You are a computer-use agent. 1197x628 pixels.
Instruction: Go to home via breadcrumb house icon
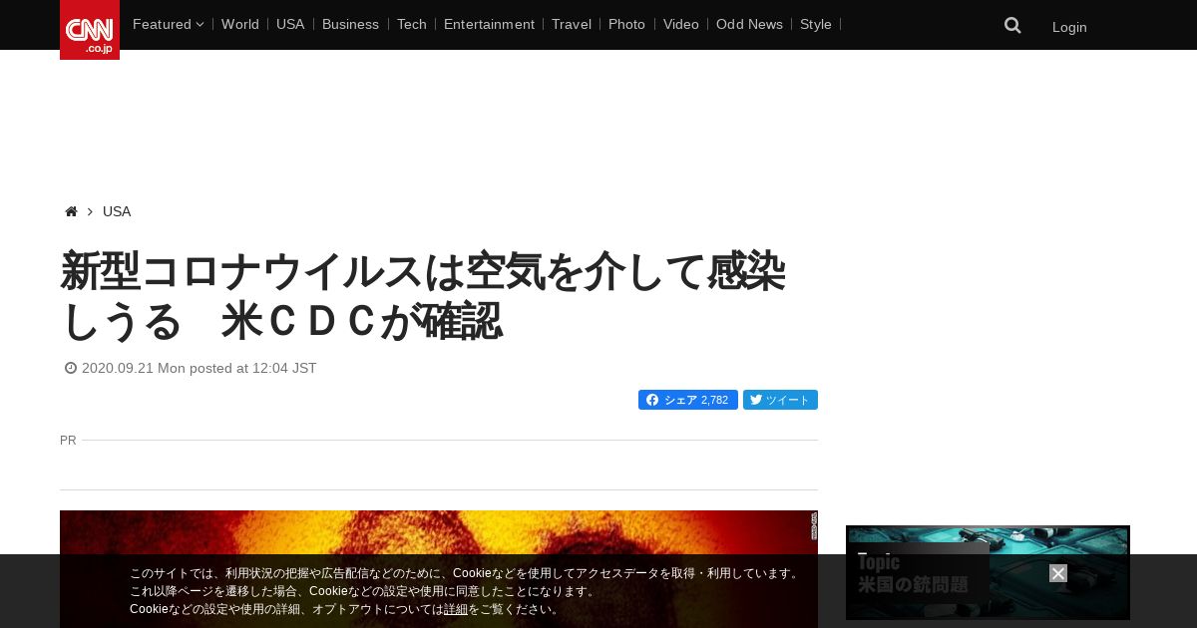[71, 211]
